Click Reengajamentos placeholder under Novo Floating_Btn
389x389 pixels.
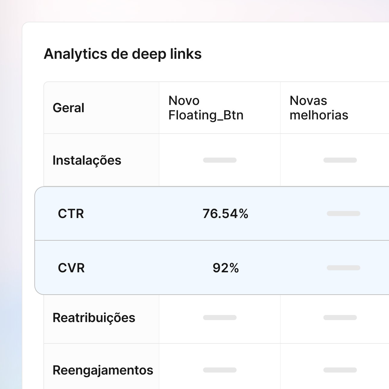click(x=220, y=370)
